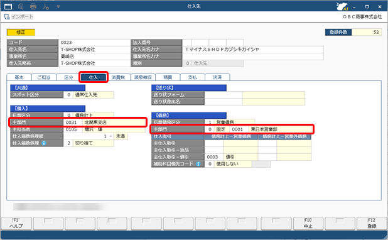Click the 伝票区分 code field in 購入
The width and height of the screenshot is (388, 240).
[x=68, y=115]
